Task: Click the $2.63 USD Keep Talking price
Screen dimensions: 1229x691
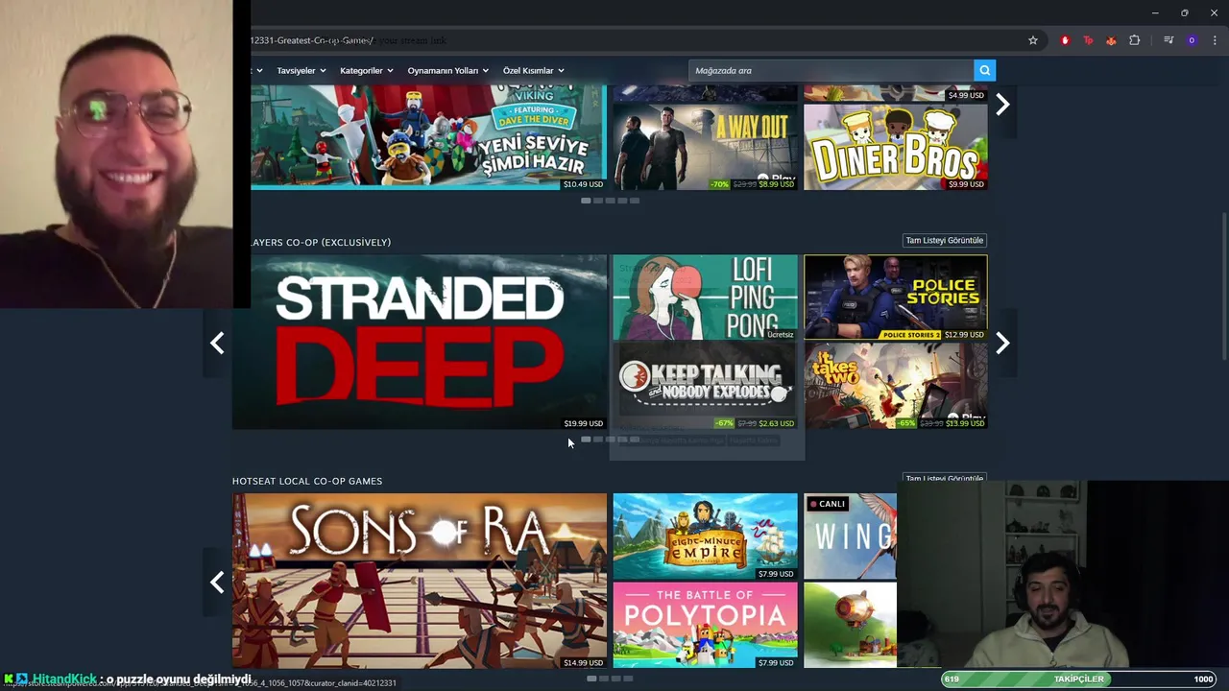Action: click(x=776, y=423)
